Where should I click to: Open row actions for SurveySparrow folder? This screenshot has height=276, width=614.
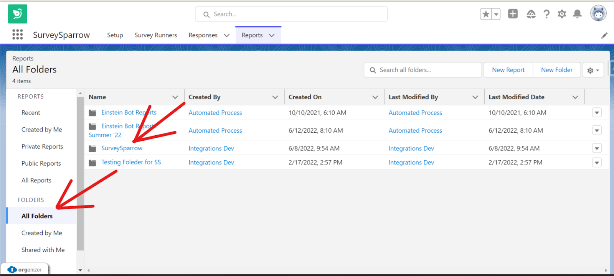coord(597,148)
